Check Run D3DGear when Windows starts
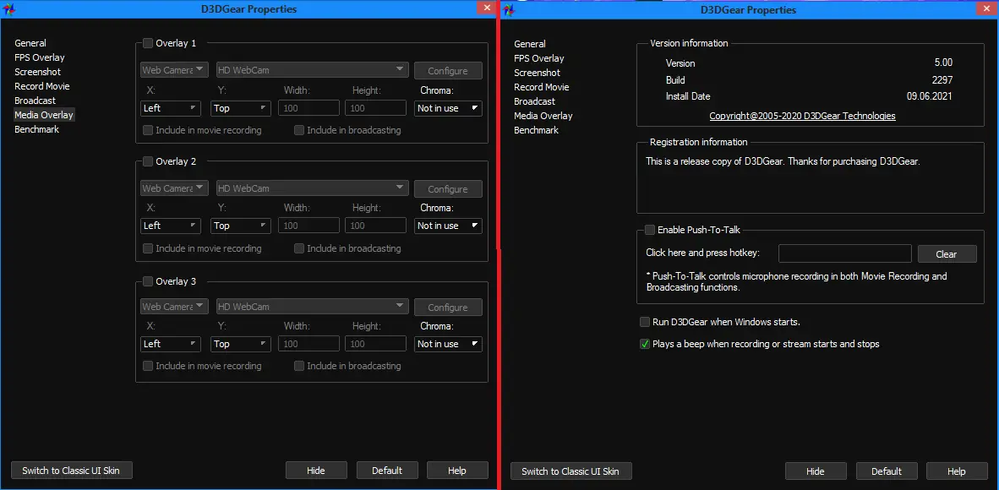 tap(645, 322)
